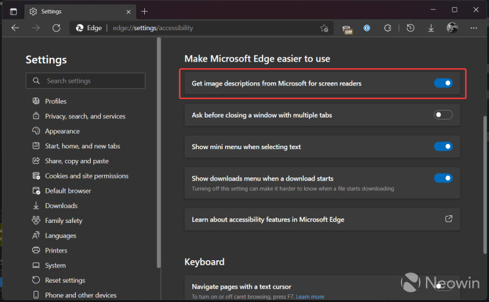The image size is (489, 302).
Task: Open the blue password manager extension icon
Action: click(367, 28)
